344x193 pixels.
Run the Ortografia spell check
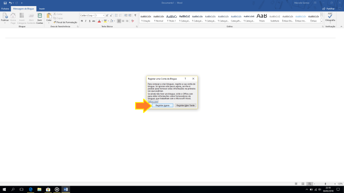coord(330,18)
